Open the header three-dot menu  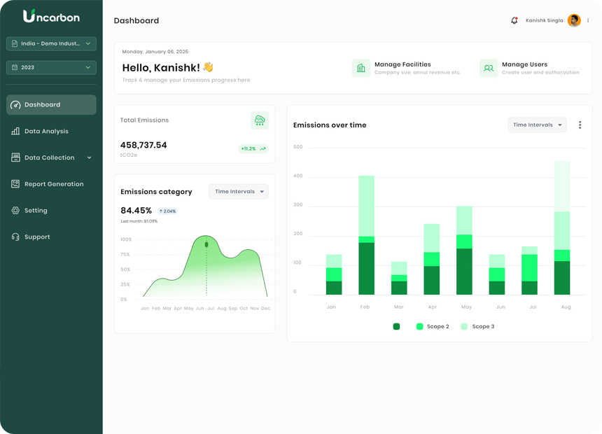coord(588,21)
